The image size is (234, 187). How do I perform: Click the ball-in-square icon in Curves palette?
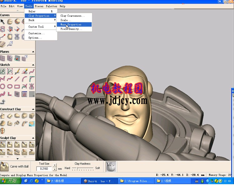pos(10,37)
